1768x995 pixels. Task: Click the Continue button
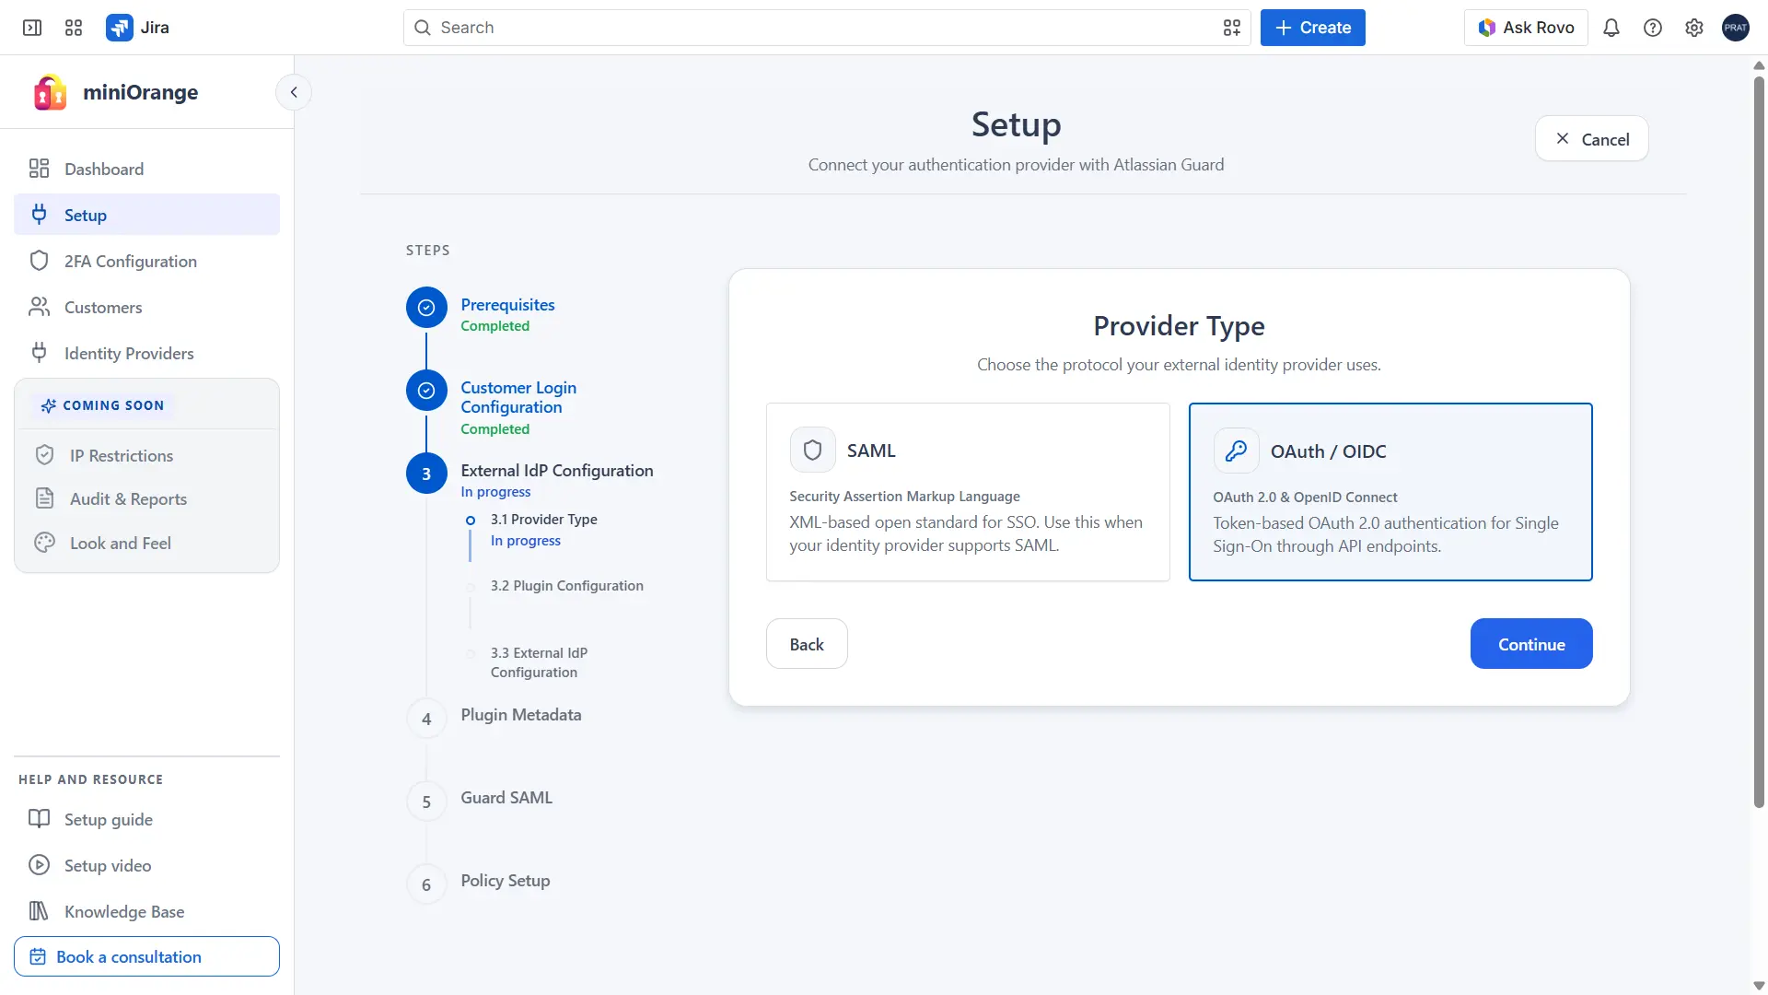(x=1531, y=644)
